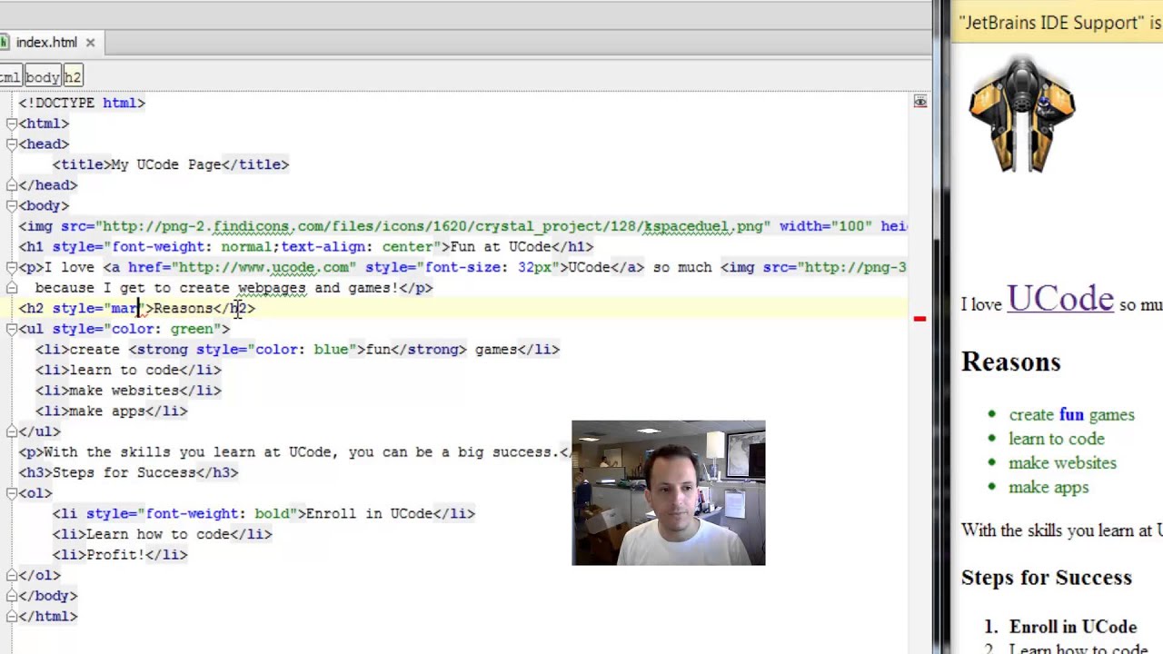
Task: Select the html breadcrumb
Action: (x=9, y=77)
